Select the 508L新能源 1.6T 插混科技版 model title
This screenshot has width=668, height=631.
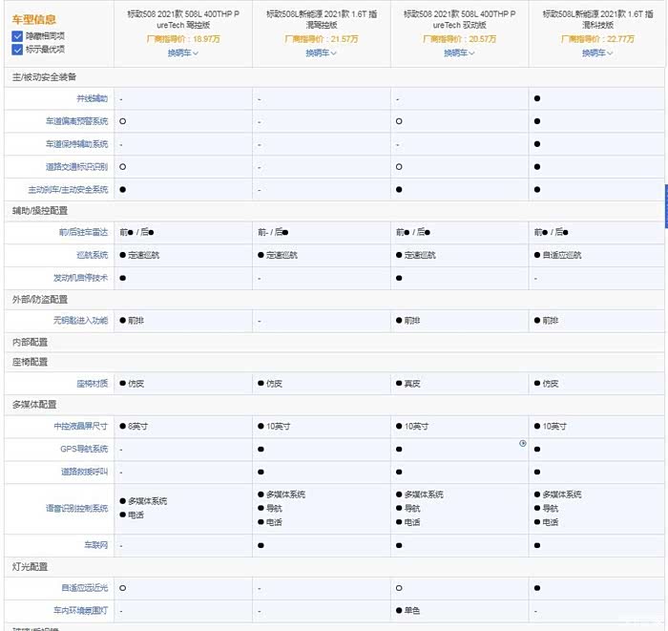(x=597, y=20)
